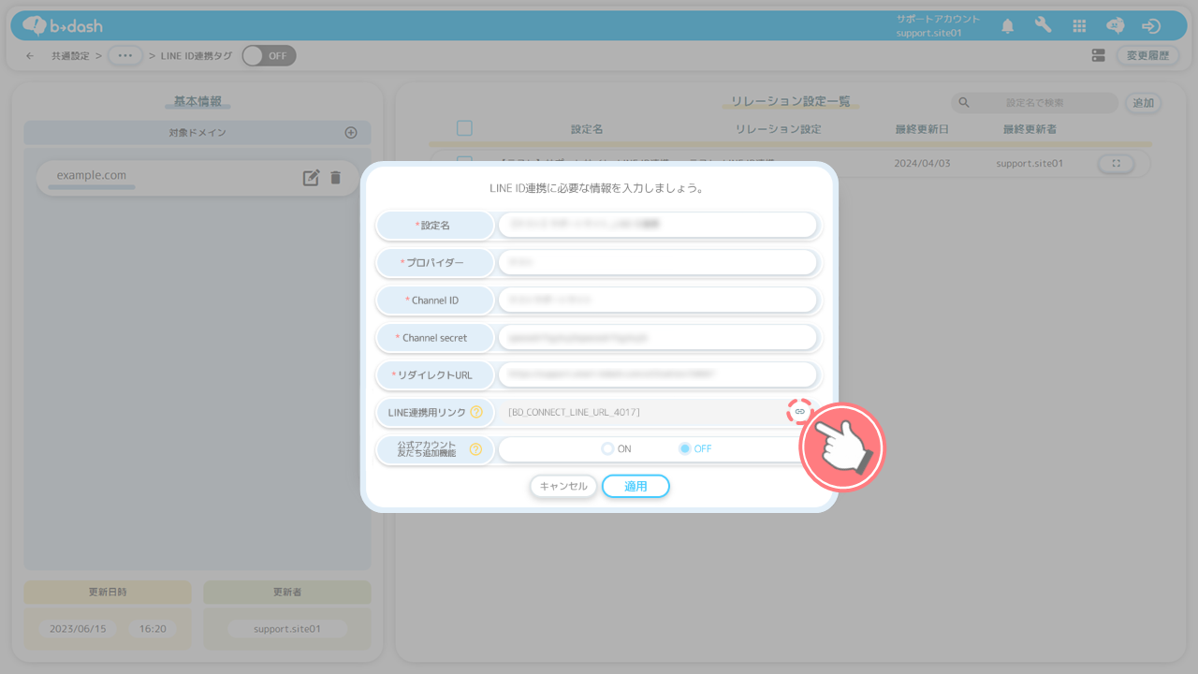The image size is (1198, 674).
Task: Click the 基本情報 panel title
Action: pyautogui.click(x=197, y=101)
